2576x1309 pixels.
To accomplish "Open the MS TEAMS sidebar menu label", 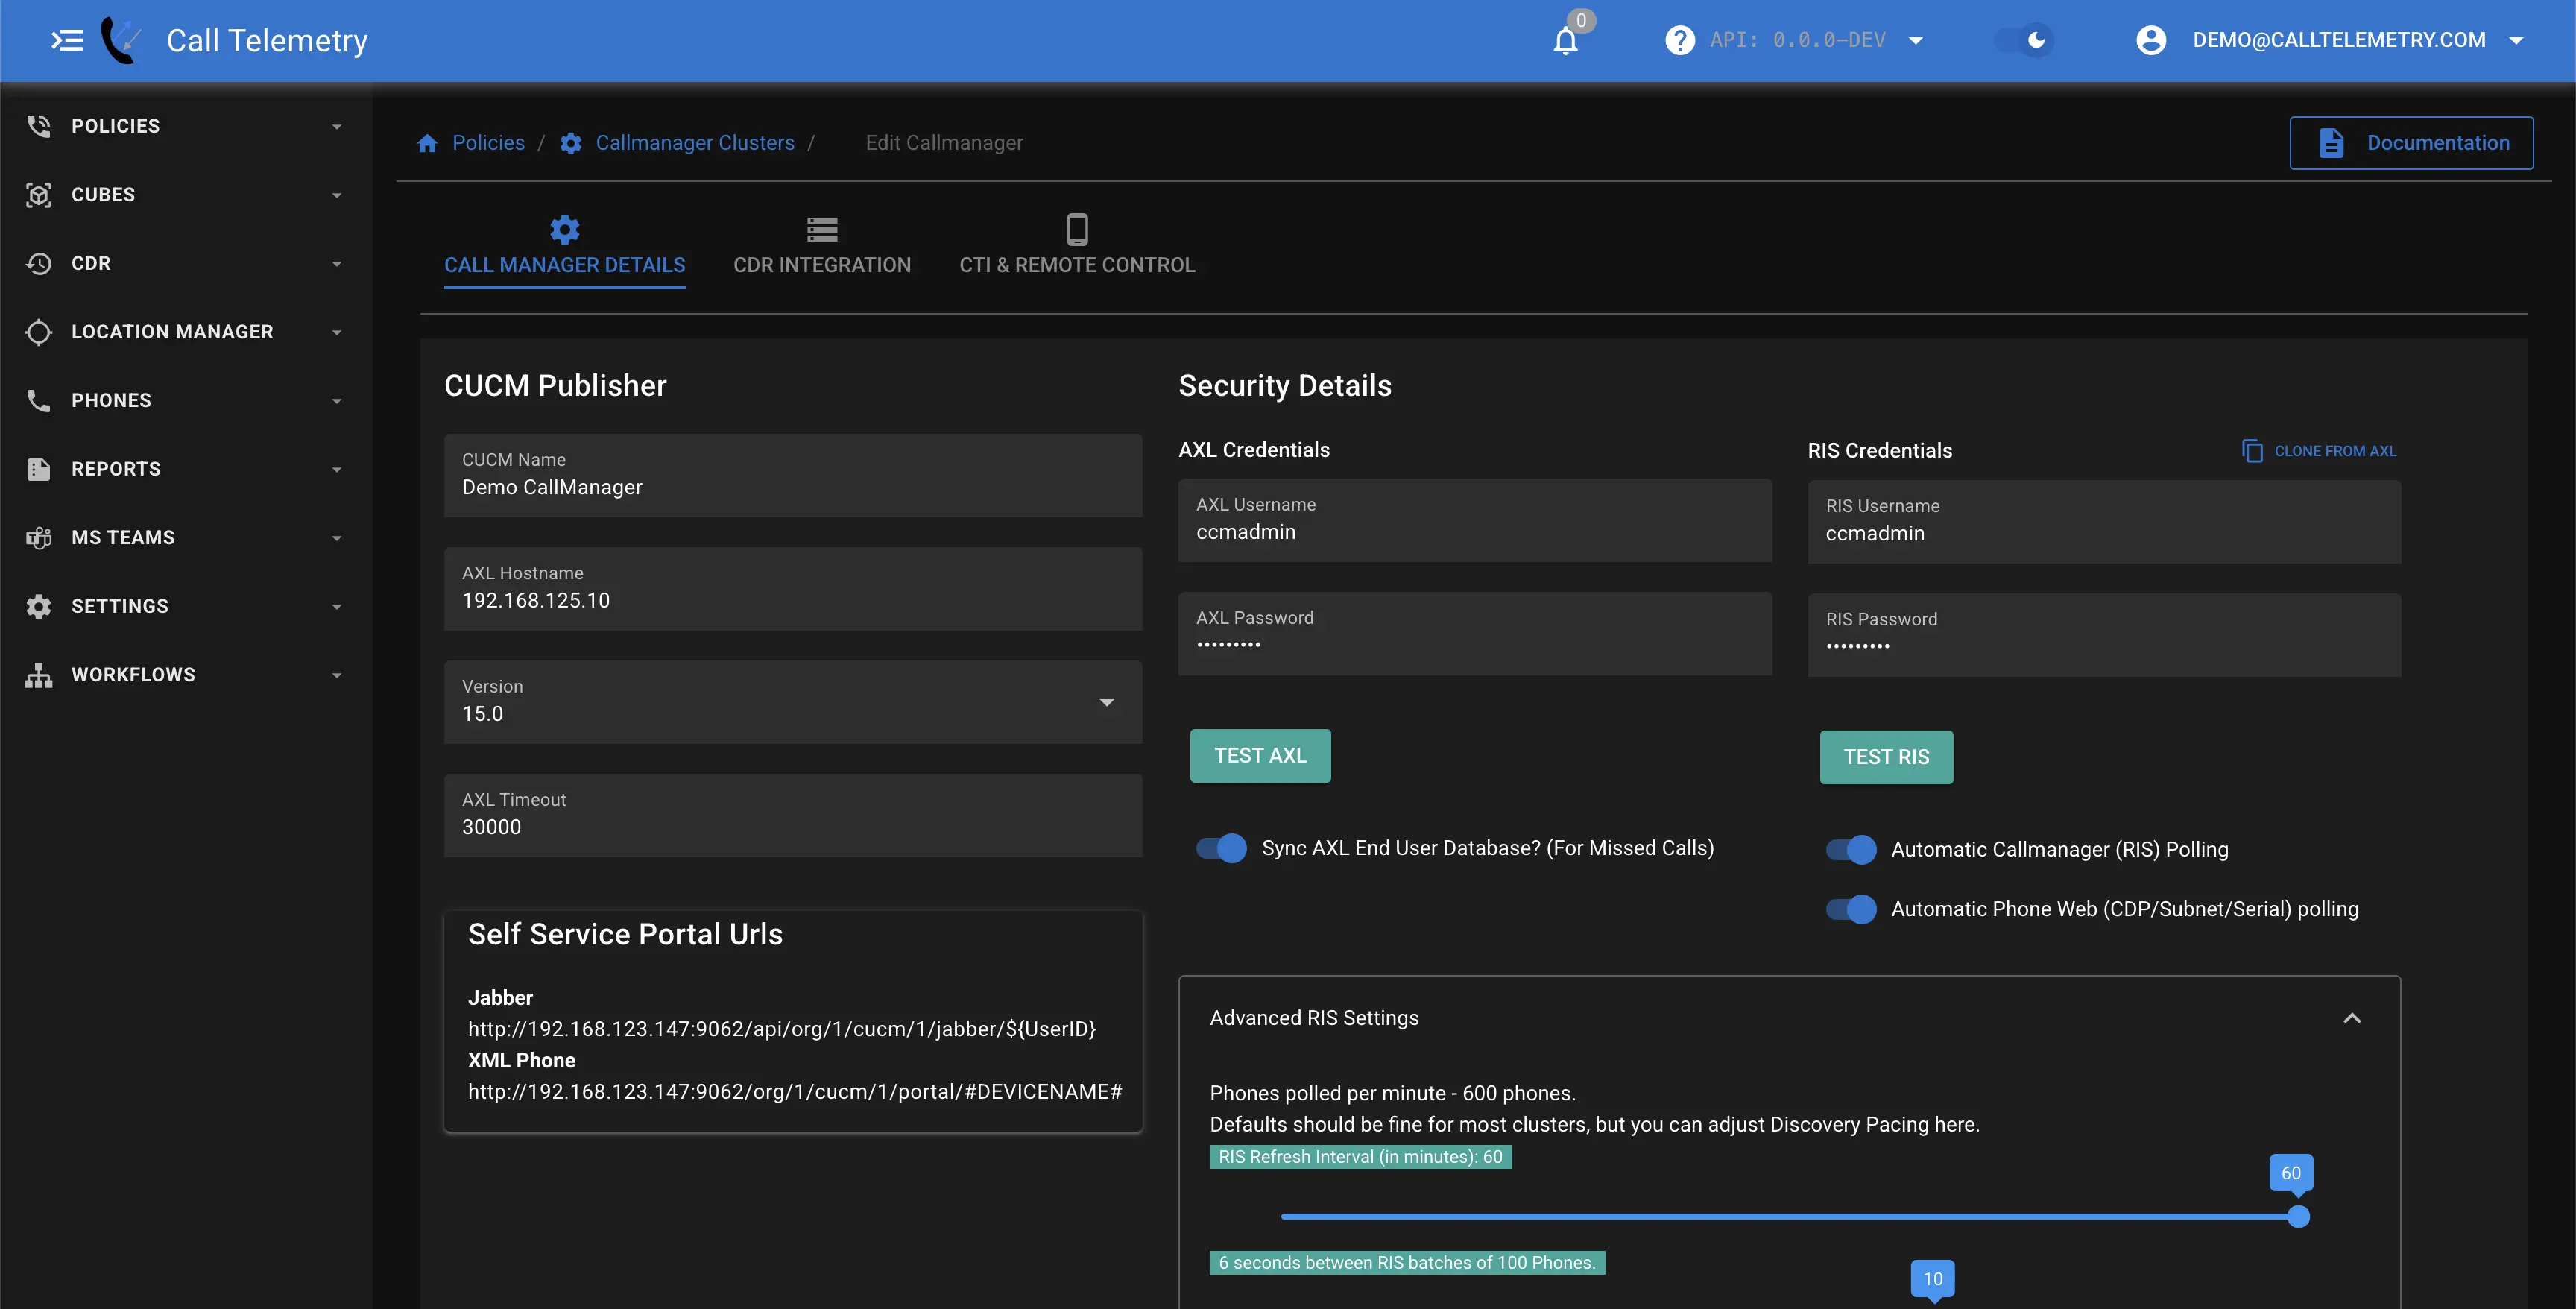I will (x=123, y=538).
